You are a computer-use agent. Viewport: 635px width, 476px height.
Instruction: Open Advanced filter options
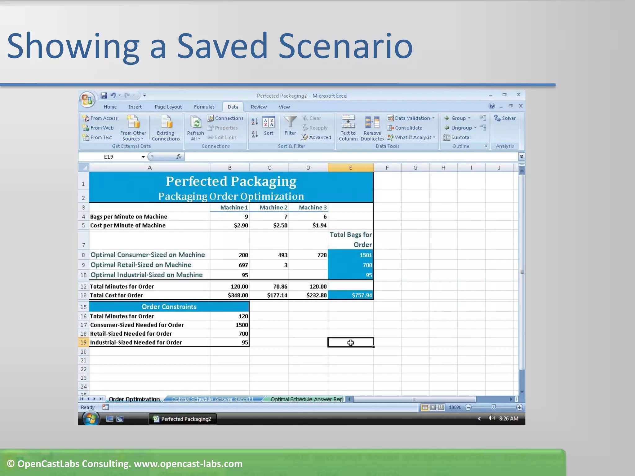pyautogui.click(x=317, y=137)
